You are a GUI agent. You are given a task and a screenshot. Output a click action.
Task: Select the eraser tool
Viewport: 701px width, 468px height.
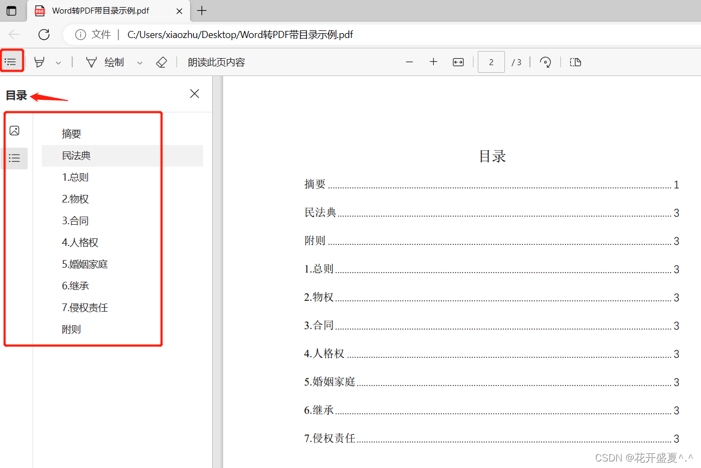click(161, 62)
